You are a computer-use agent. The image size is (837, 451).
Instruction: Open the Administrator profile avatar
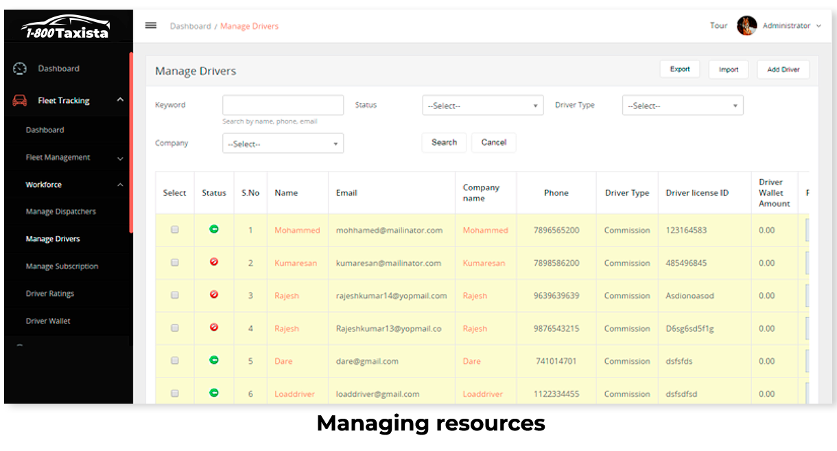point(746,25)
